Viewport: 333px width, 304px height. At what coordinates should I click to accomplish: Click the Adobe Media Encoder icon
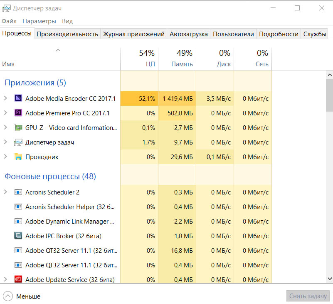coord(18,99)
